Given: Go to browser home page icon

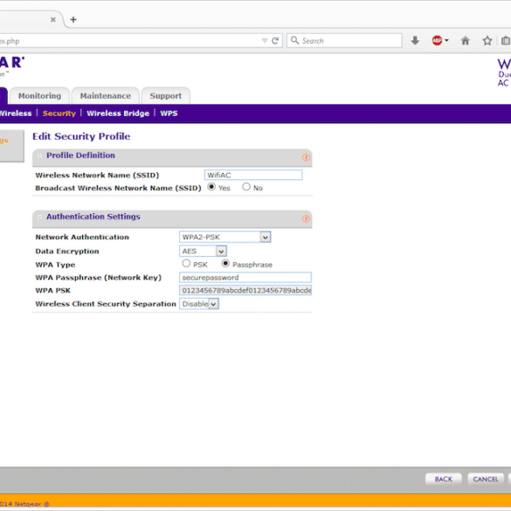Looking at the screenshot, I should tap(465, 41).
